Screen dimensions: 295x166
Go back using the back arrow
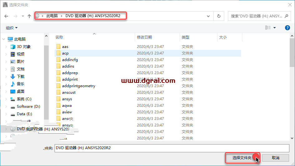tap(6, 16)
